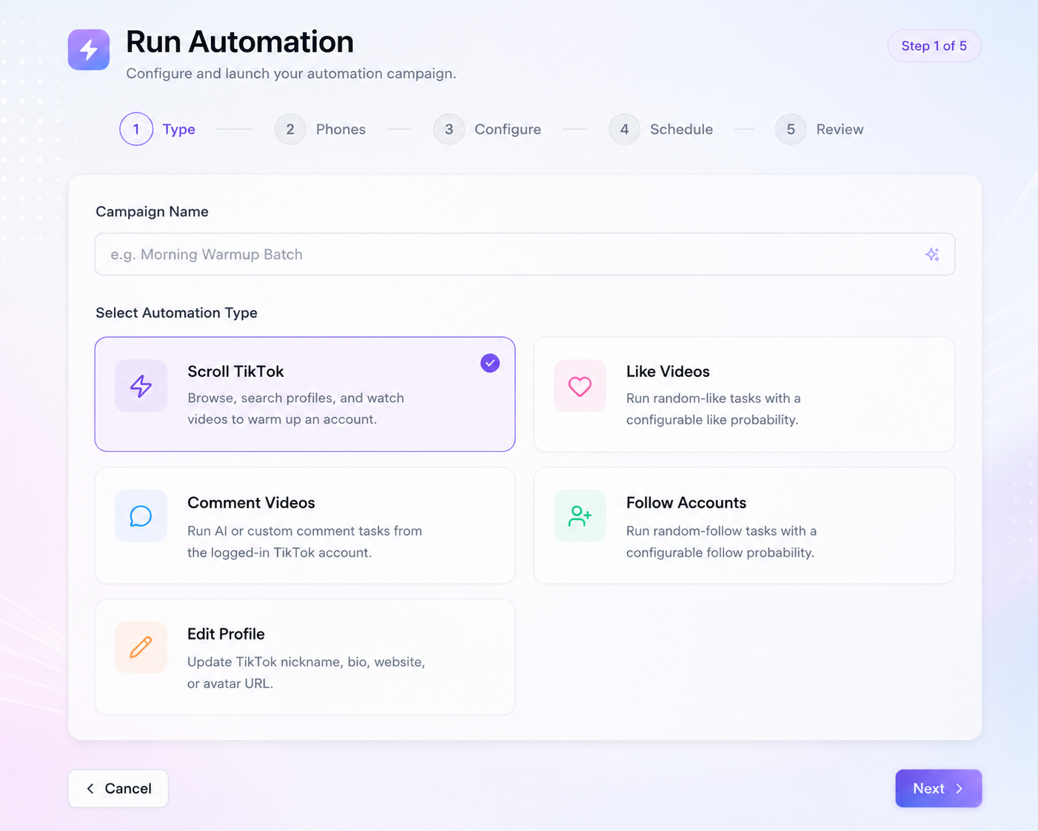Click the selected checkmark on Scroll TikTok
This screenshot has width=1038, height=831.
pos(490,363)
